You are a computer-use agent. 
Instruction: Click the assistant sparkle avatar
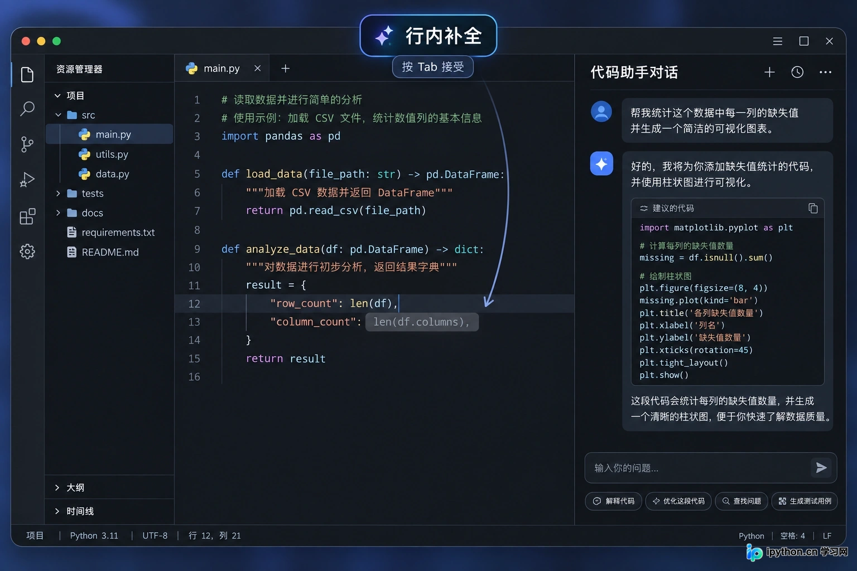click(601, 163)
